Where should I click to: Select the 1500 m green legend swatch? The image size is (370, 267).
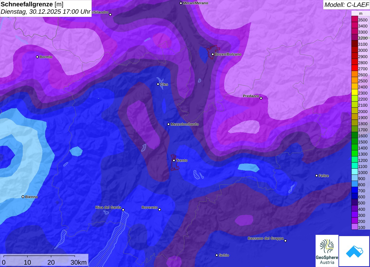355,141
